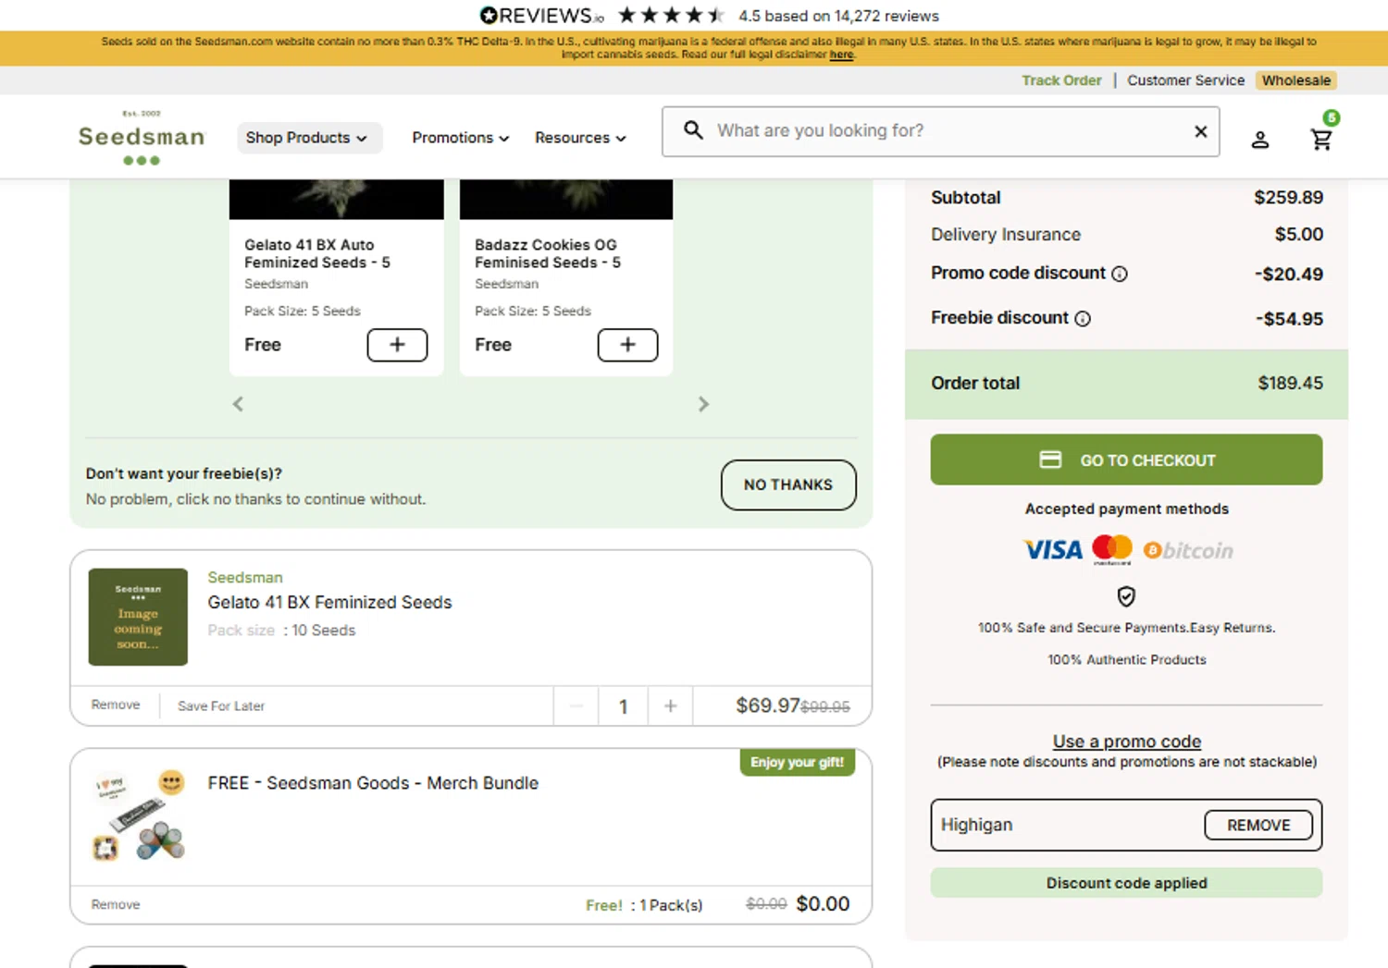Click the Discount code applied message
This screenshot has width=1388, height=968.
pyautogui.click(x=1126, y=883)
